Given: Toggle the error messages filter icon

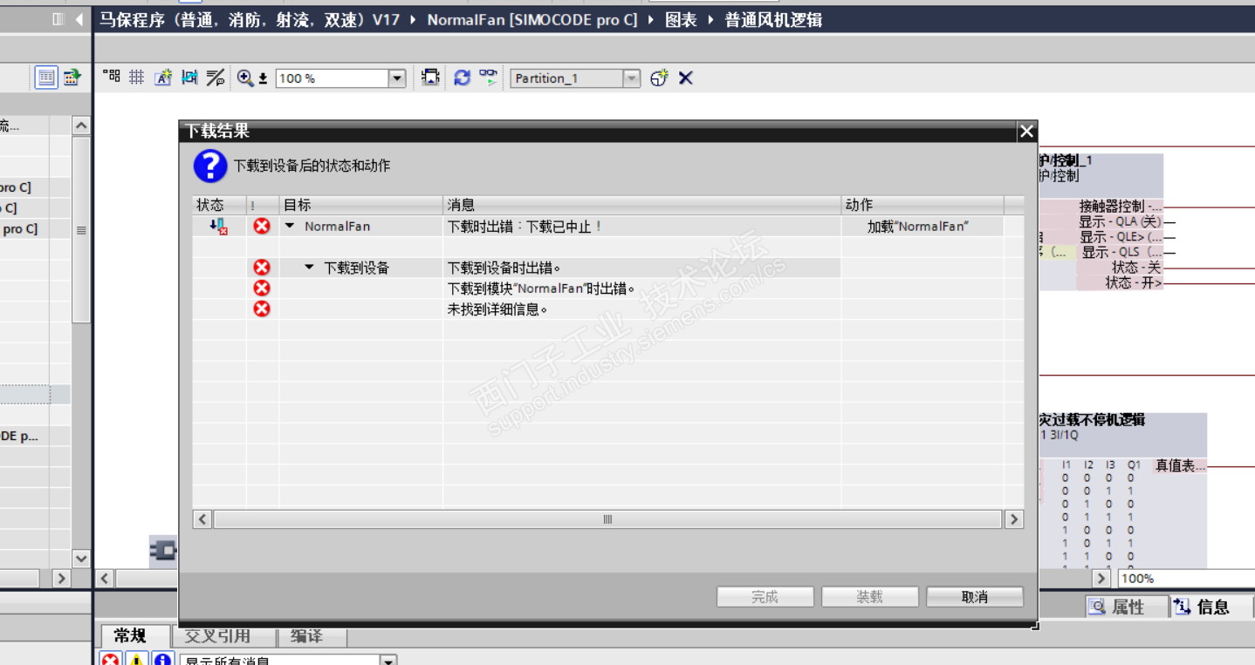Looking at the screenshot, I should click(x=110, y=660).
